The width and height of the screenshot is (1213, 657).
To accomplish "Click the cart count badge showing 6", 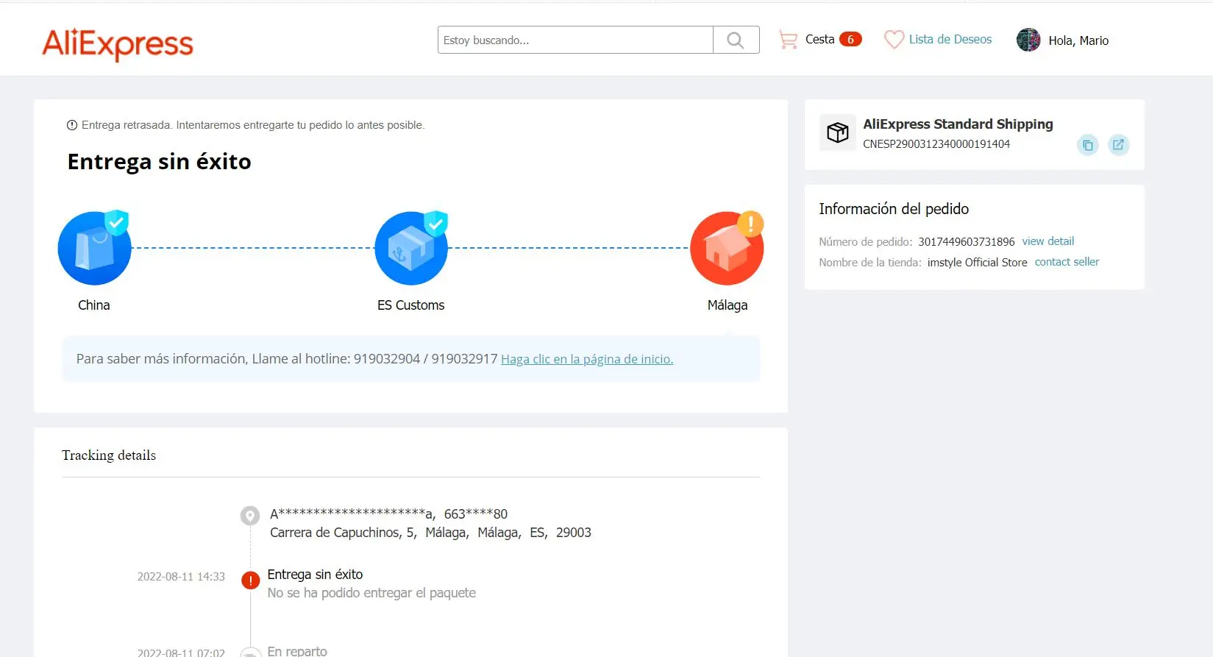I will [850, 40].
